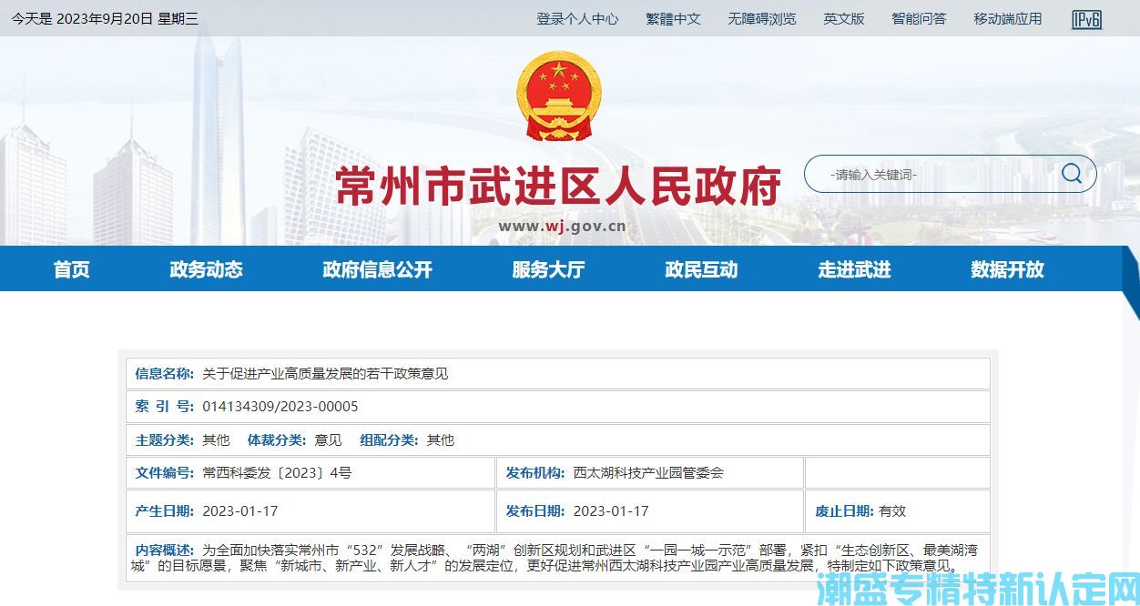Open 走进武进 nav menu

[854, 269]
